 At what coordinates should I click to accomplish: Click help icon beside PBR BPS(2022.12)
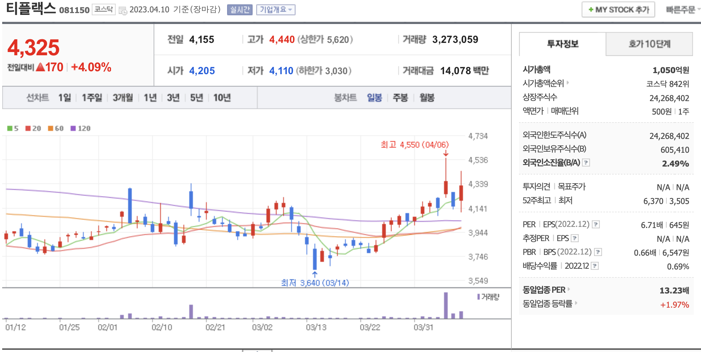click(598, 252)
